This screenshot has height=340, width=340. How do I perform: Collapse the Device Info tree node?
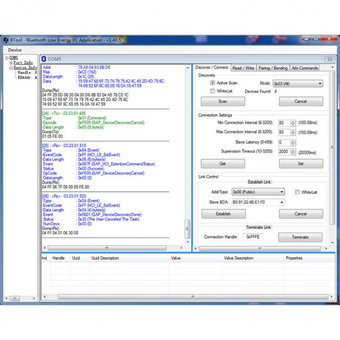coord(11,68)
